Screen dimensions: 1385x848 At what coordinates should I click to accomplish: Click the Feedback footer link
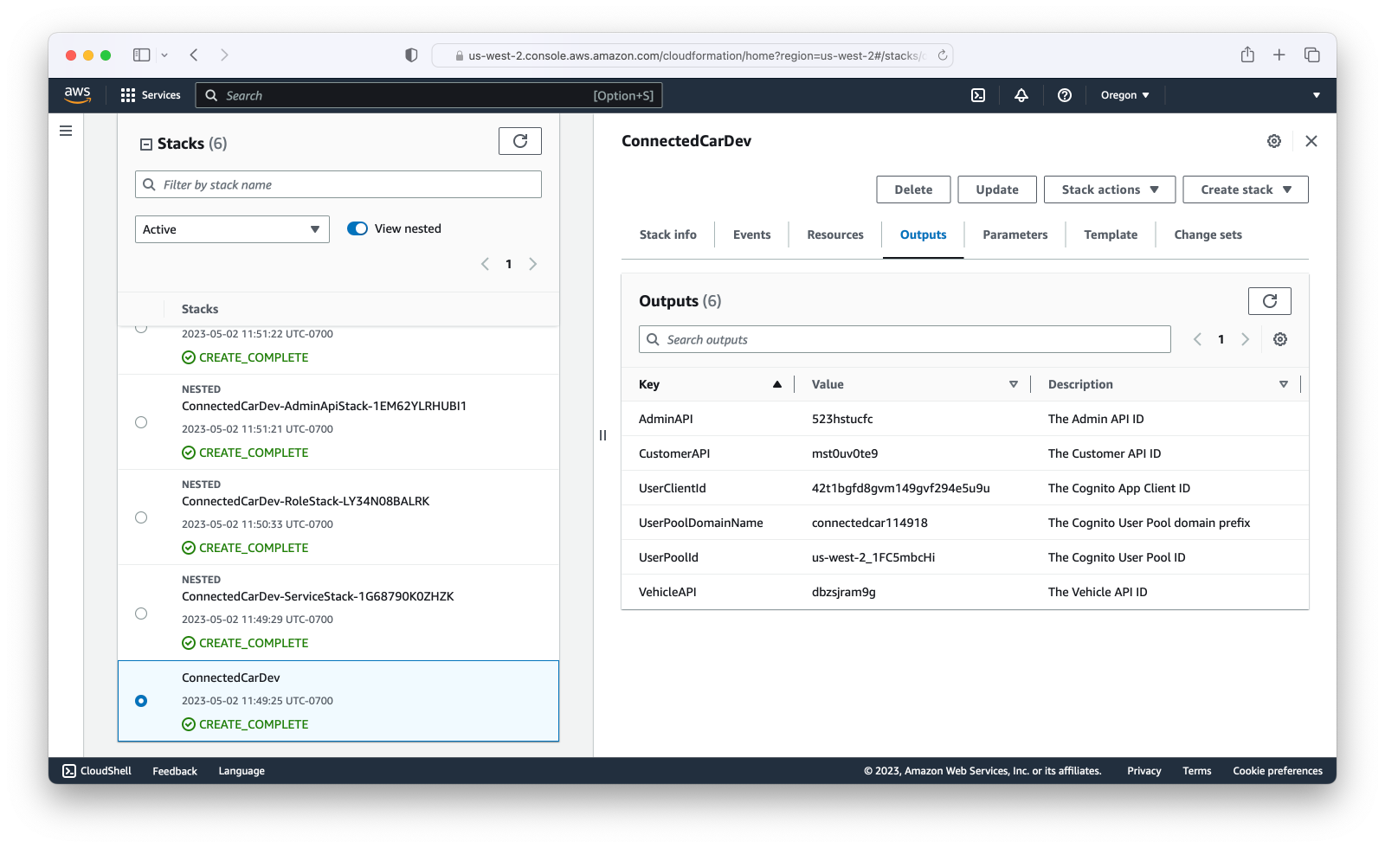coord(175,771)
